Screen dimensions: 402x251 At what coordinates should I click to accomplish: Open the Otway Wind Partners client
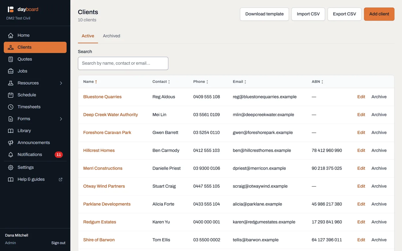pos(104,186)
